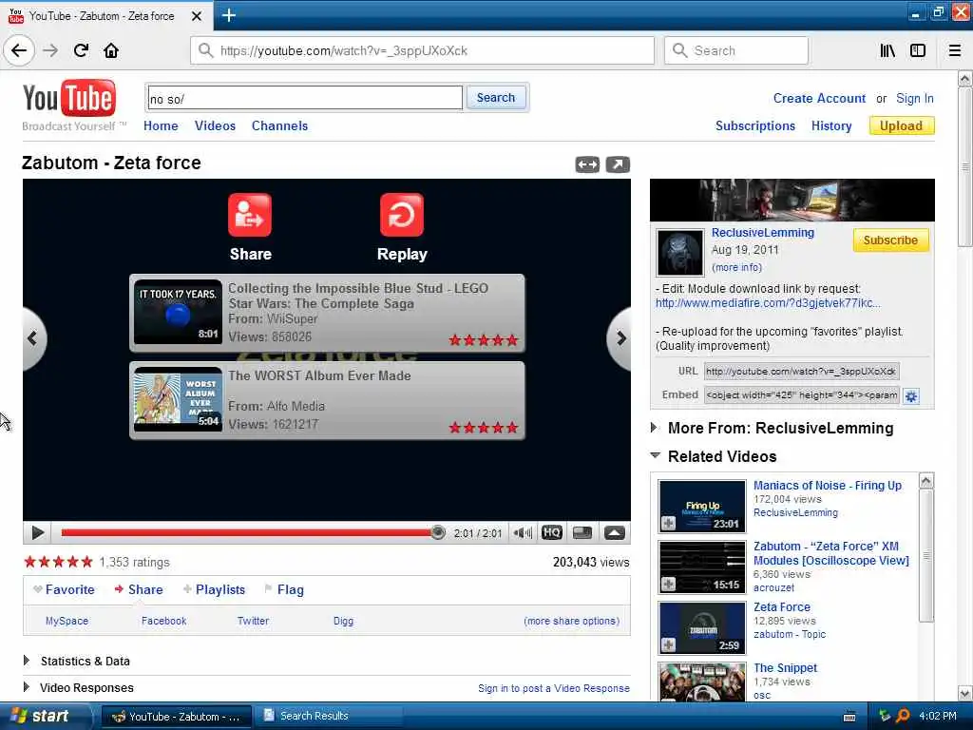
Task: Open Subscriptions page
Action: tap(755, 126)
